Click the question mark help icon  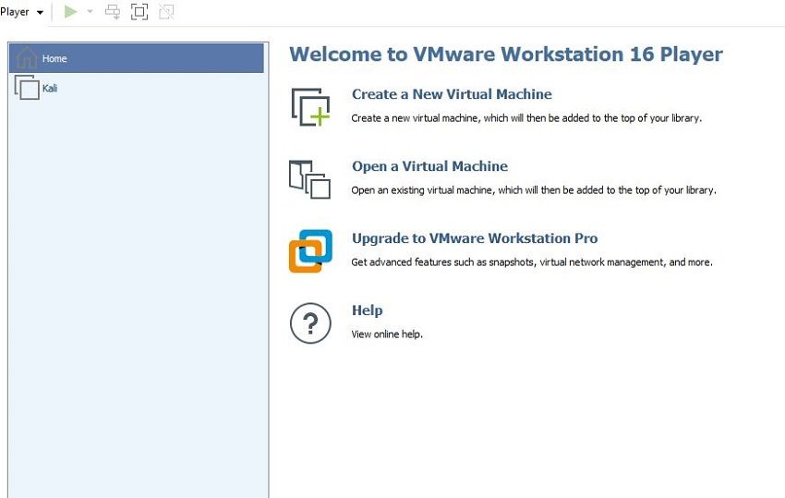tap(310, 323)
